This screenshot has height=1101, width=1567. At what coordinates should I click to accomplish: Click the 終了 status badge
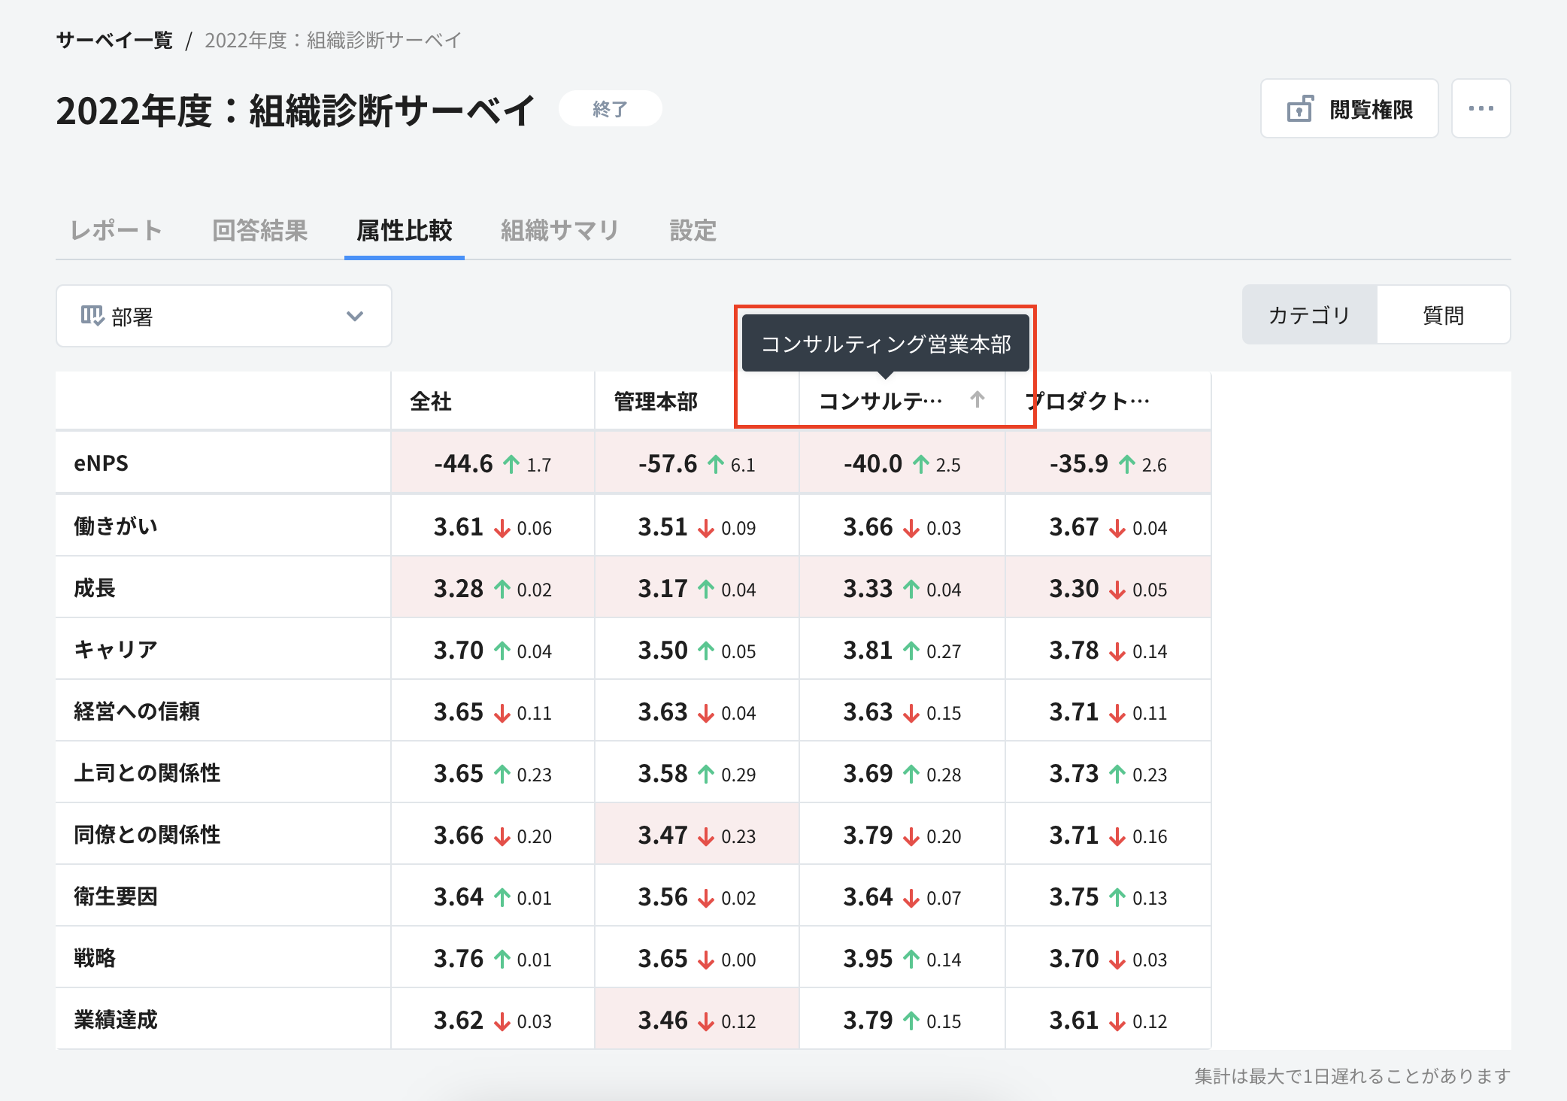click(609, 108)
